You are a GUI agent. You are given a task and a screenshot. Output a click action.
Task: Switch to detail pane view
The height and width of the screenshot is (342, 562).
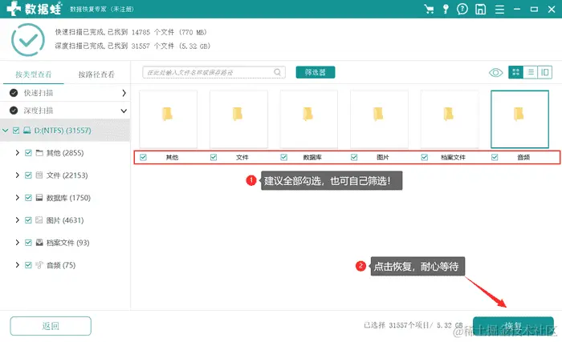pos(545,72)
